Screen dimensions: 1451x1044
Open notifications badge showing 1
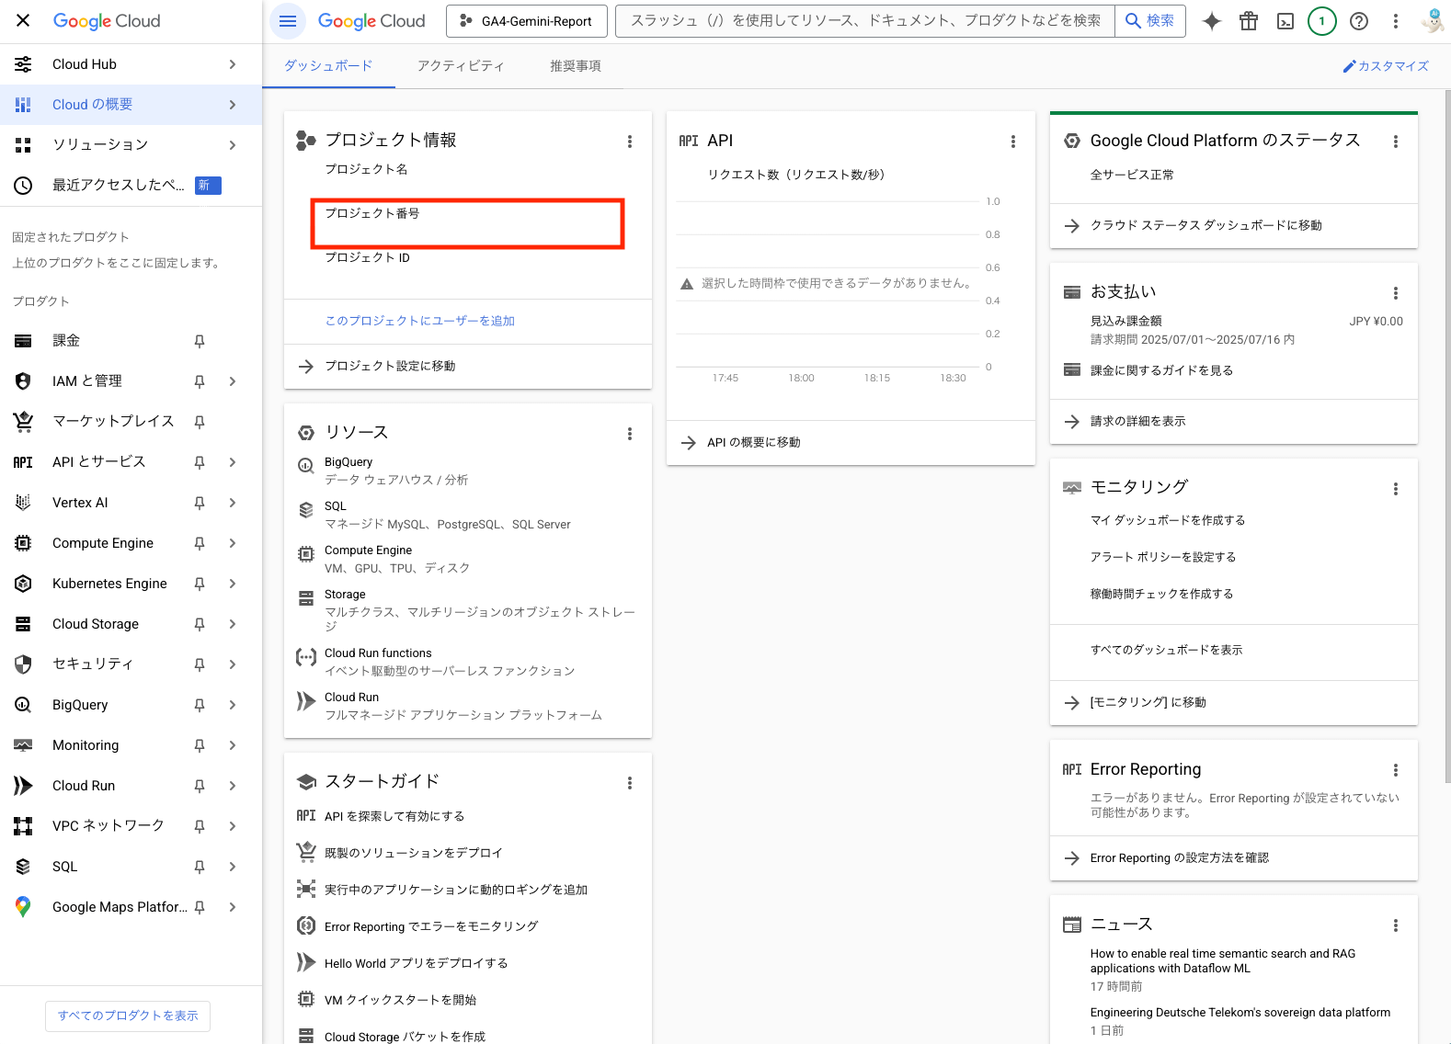tap(1322, 21)
